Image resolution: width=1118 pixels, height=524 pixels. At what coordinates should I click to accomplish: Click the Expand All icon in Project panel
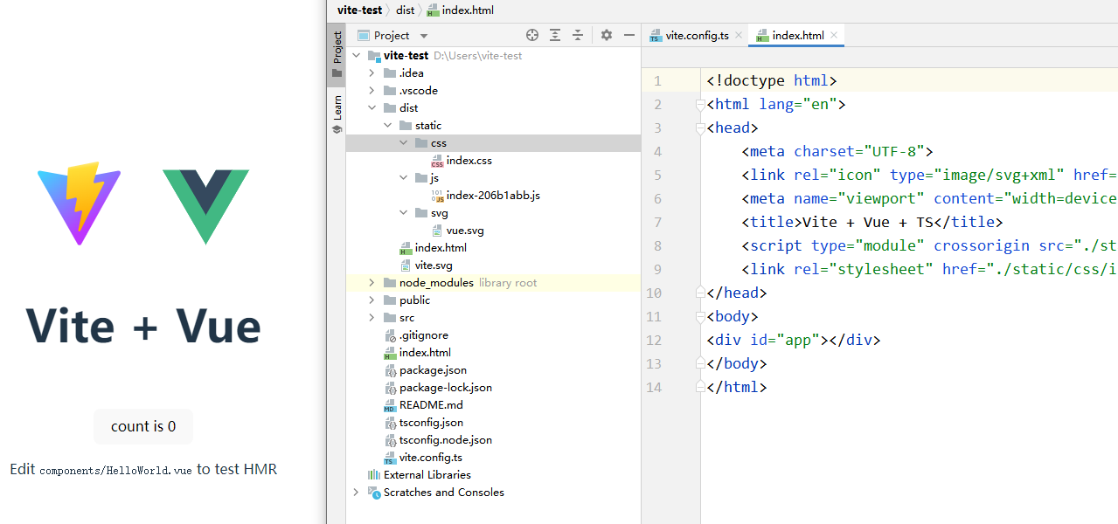[x=555, y=35]
